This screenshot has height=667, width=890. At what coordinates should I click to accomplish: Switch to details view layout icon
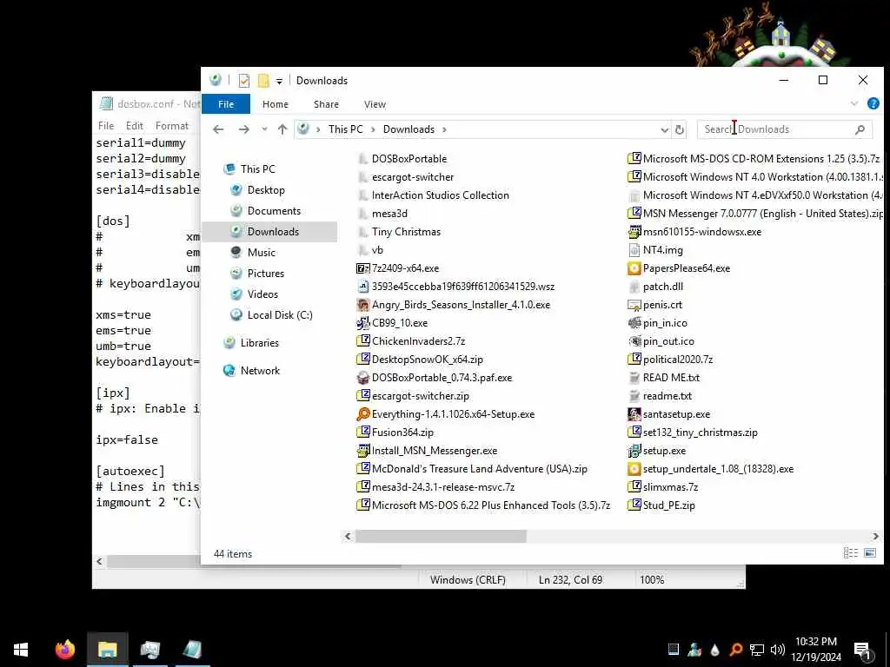point(850,553)
